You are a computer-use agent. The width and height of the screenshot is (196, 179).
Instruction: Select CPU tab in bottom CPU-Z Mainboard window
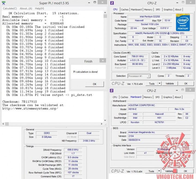115,97
